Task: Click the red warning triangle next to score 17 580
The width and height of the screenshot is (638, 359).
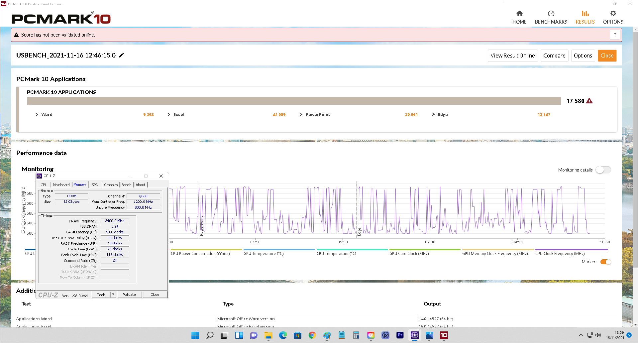Action: pos(589,101)
